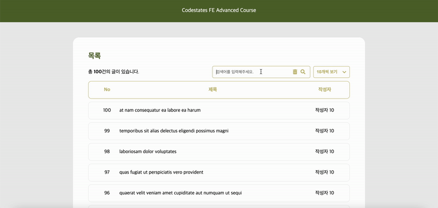Click the number 97 in the list
The width and height of the screenshot is (438, 208).
tap(107, 172)
